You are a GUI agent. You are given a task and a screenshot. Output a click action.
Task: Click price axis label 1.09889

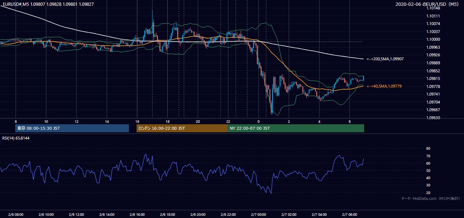[x=433, y=63]
